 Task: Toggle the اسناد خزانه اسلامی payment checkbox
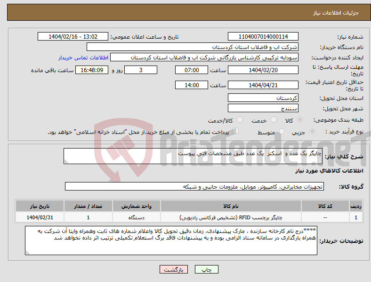(x=236, y=131)
